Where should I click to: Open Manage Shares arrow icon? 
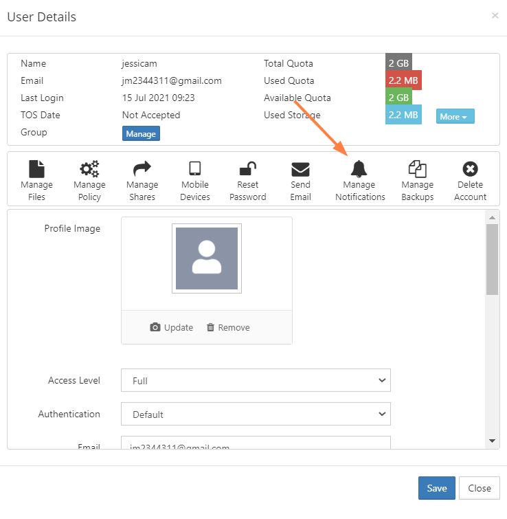(142, 169)
